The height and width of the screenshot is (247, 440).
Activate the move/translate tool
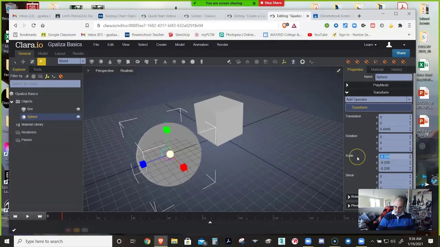point(23,62)
